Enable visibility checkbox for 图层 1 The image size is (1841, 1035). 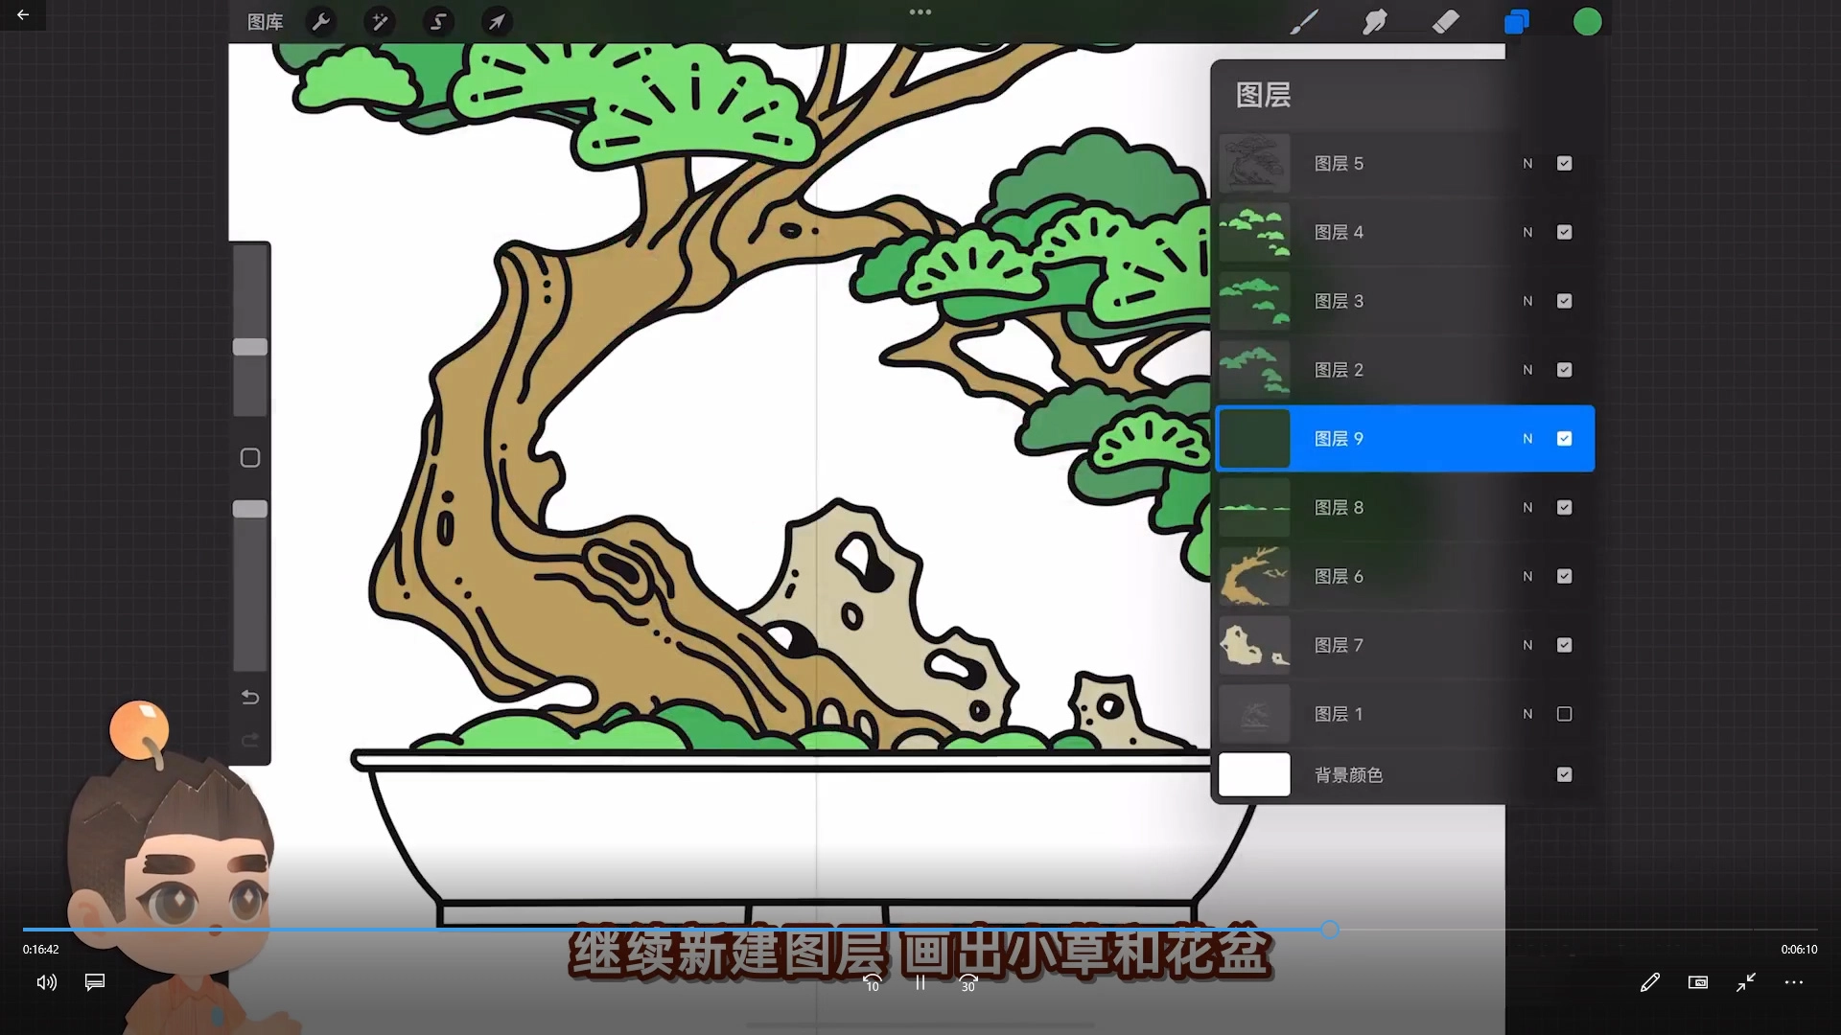tap(1564, 714)
